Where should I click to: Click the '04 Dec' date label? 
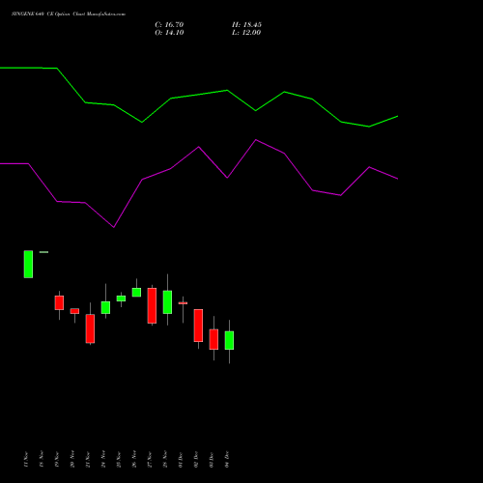227,460
